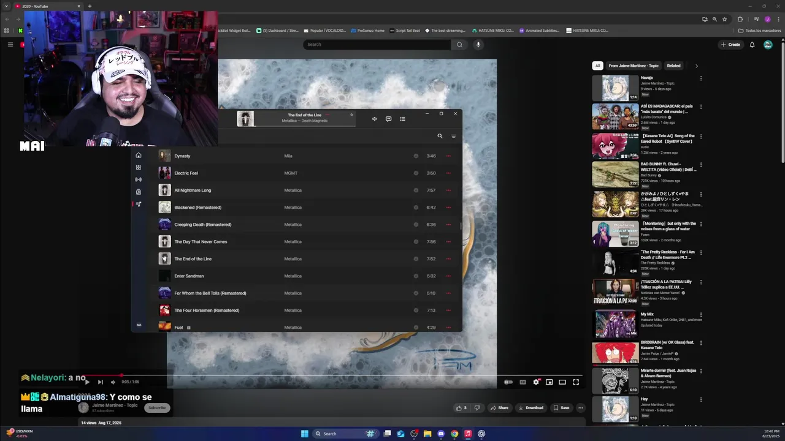Seek on the YouTube video progress bar
The width and height of the screenshot is (785, 441).
[332, 375]
